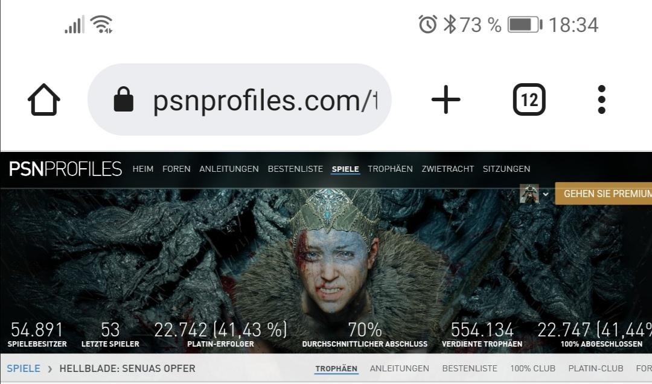The width and height of the screenshot is (652, 384).
Task: Open the Foren menu item
Action: pyautogui.click(x=176, y=169)
